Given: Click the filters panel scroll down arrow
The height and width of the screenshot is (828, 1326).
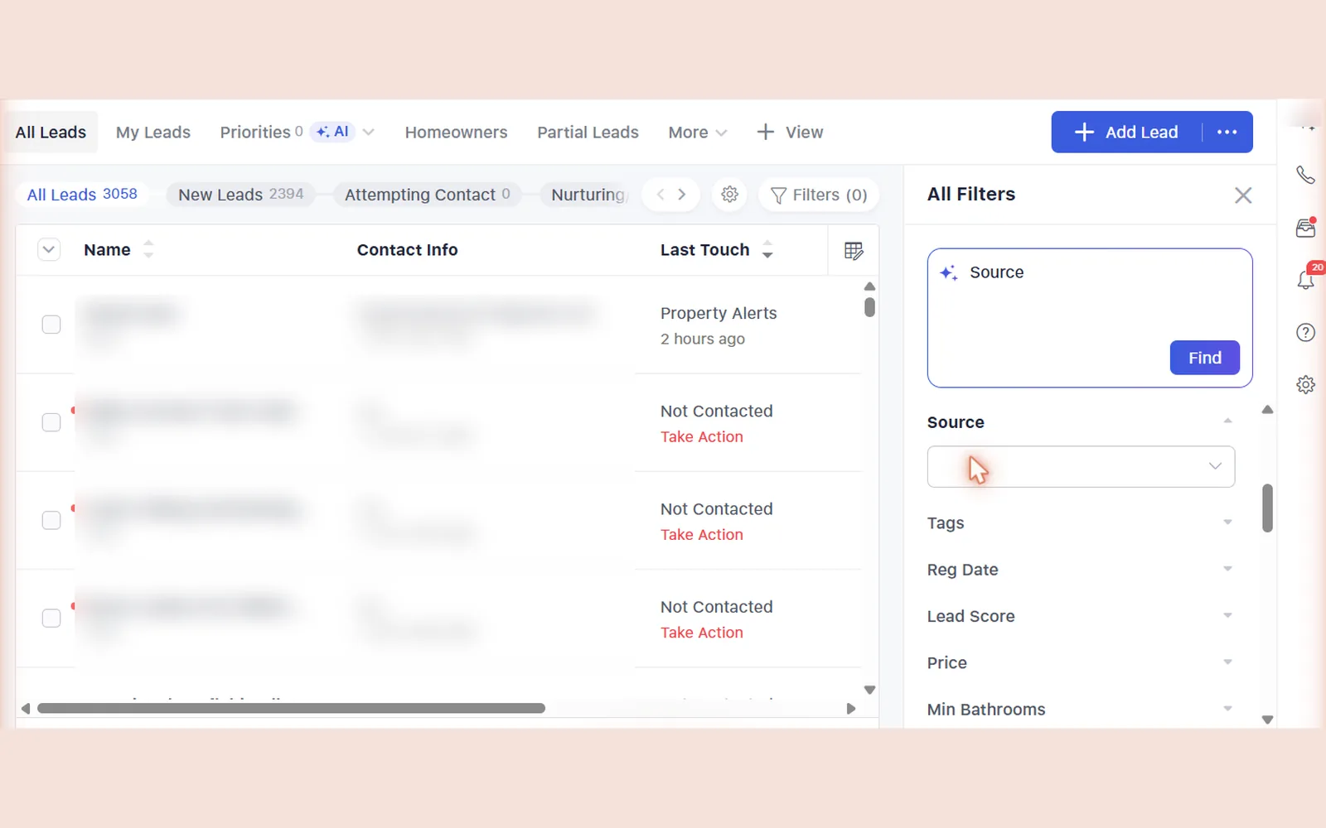Looking at the screenshot, I should (1267, 720).
